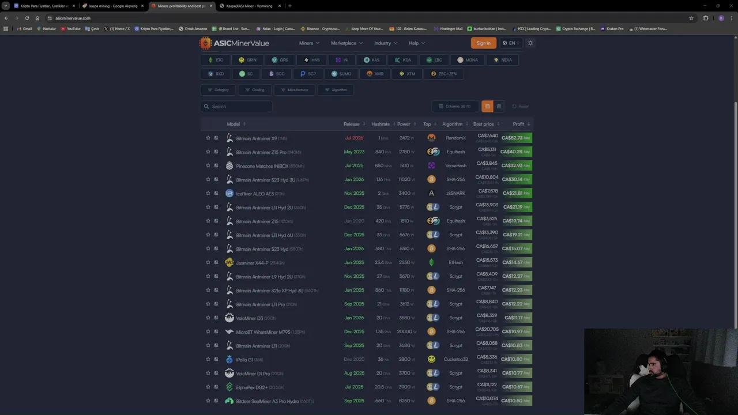
Task: Filter by GRS coin
Action: [280, 60]
